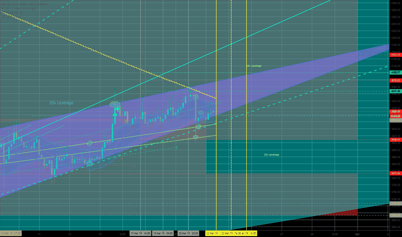Click the Bitcoin / U.S. Dollar symbol title
The height and width of the screenshot is (237, 402).
25,4
